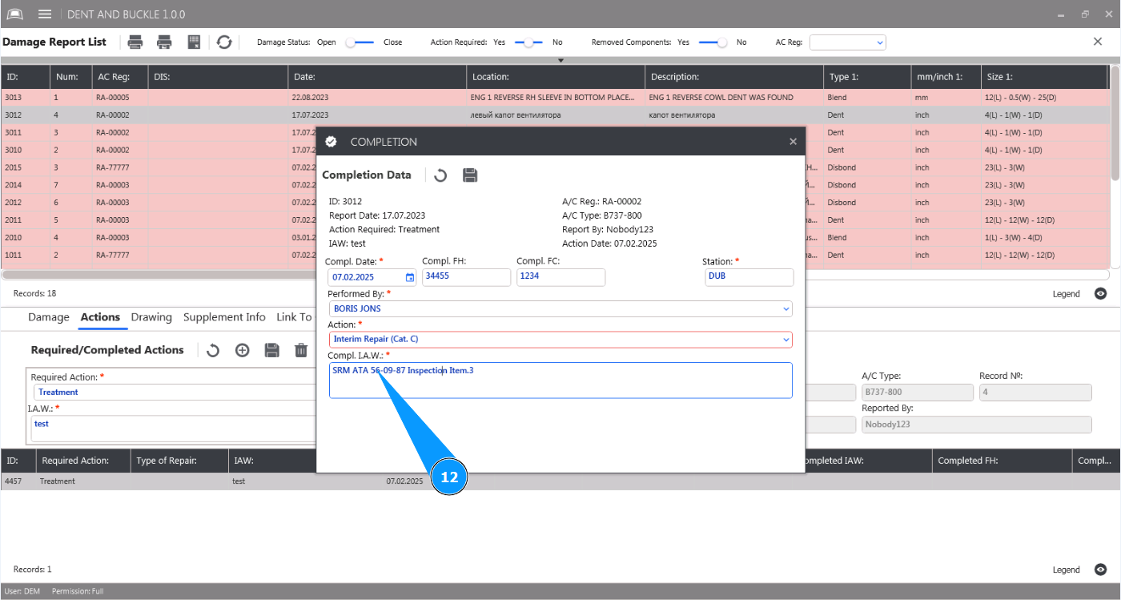This screenshot has height=600, width=1121.
Task: Click the damage list horizontal scrollbar
Action: [556, 274]
